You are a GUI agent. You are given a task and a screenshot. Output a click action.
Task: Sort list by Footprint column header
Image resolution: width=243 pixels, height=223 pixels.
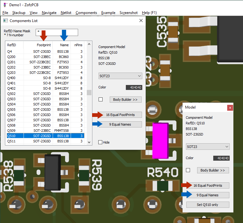44,45
